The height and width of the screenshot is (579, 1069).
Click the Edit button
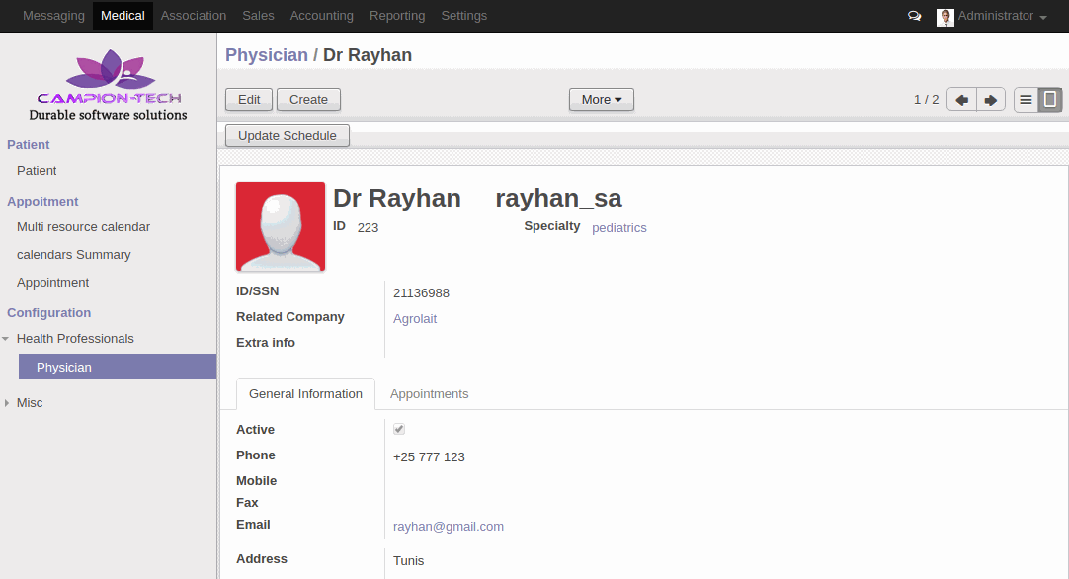[249, 100]
